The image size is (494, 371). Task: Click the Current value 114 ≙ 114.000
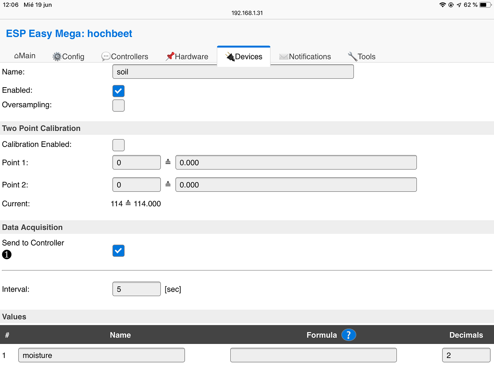136,204
